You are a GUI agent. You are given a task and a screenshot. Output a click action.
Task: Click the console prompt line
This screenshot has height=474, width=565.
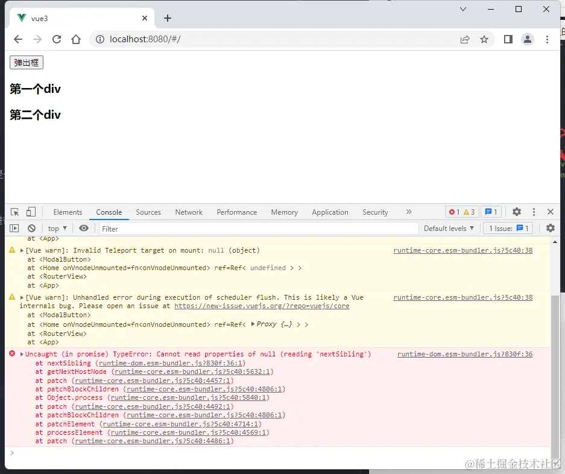pyautogui.click(x=277, y=453)
